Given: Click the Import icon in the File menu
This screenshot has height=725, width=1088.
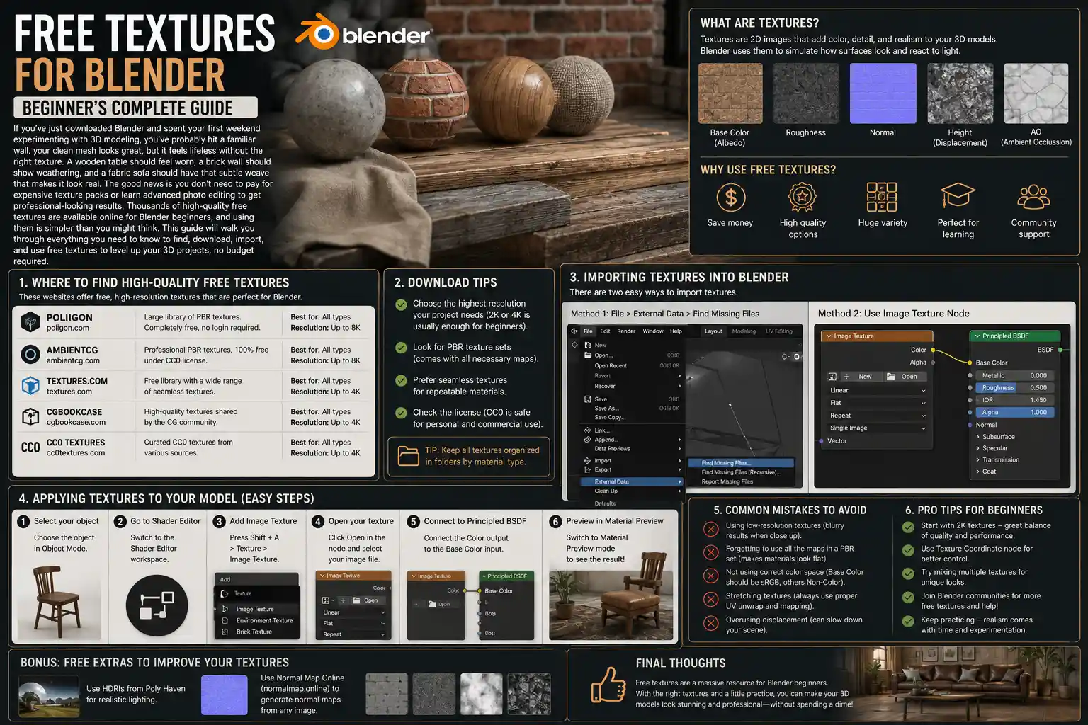Looking at the screenshot, I should click(x=587, y=460).
